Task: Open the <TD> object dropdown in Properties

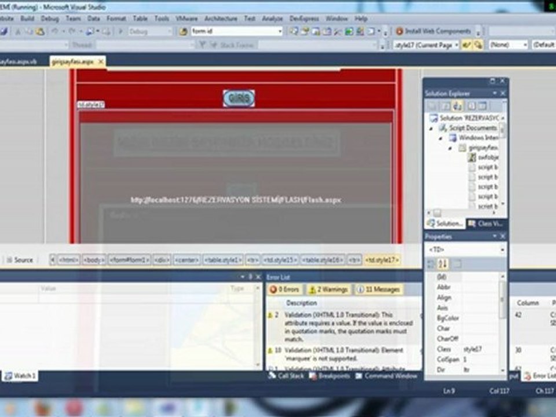Action: [x=503, y=250]
